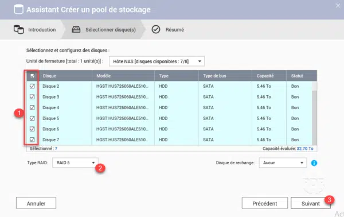
Task: Sort by the Type column header
Action: [163, 76]
